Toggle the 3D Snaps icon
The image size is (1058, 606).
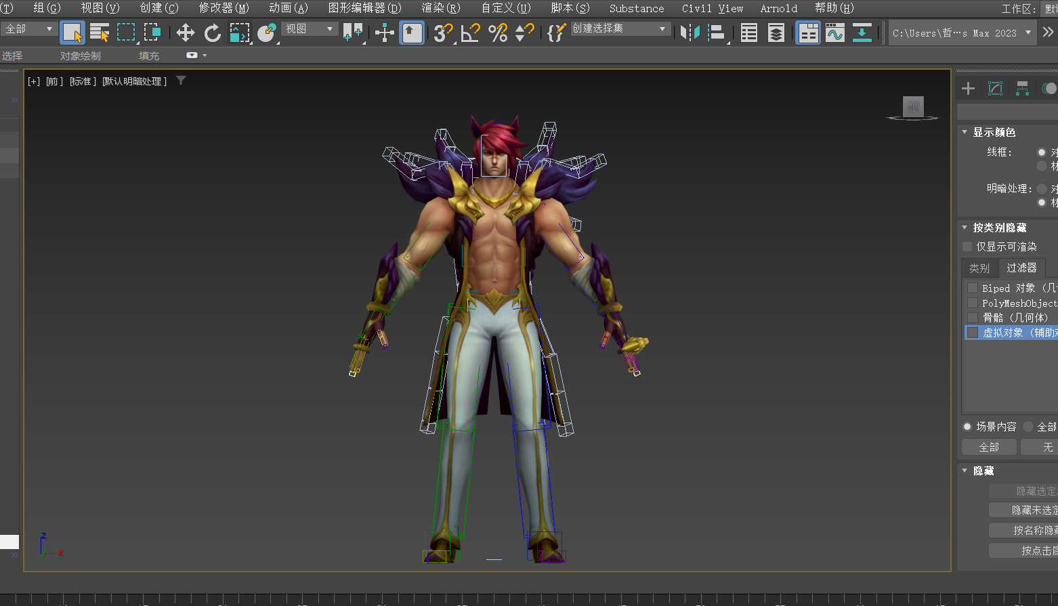click(x=444, y=33)
